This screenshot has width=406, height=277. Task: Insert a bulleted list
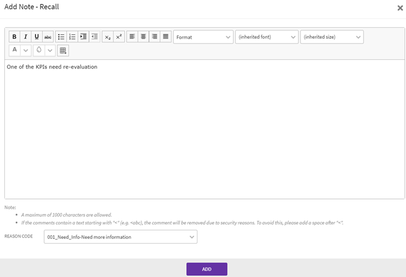(x=61, y=37)
